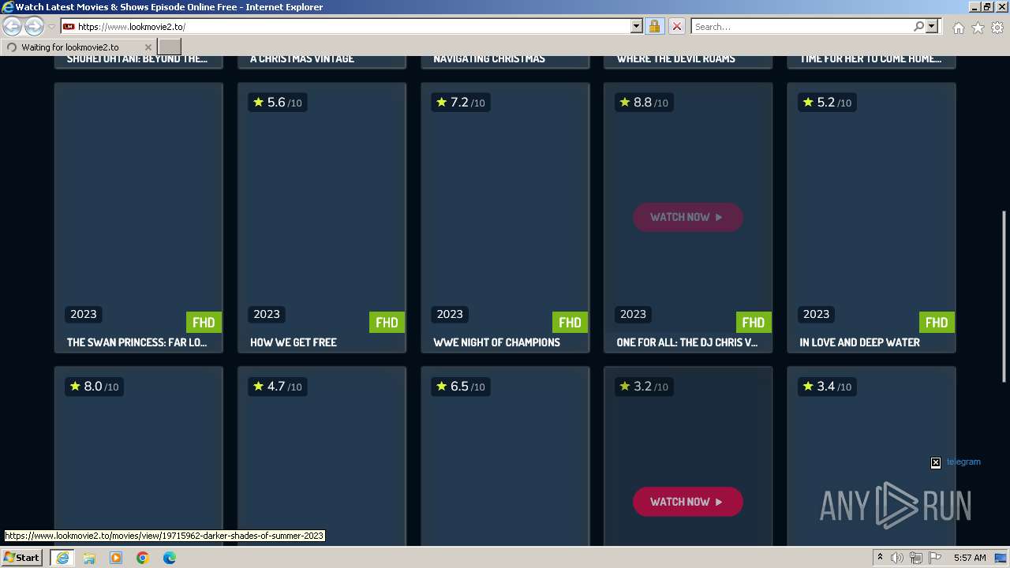Click FHD badge on How We Get Free
This screenshot has width=1010, height=568.
(387, 323)
